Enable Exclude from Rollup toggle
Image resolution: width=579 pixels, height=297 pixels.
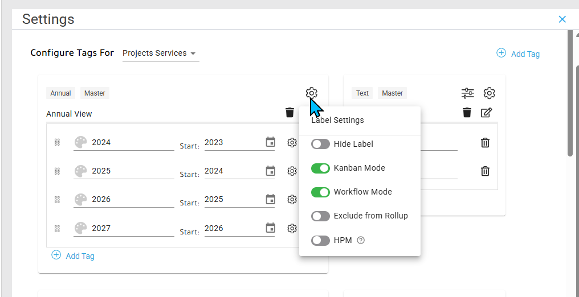[x=320, y=216]
